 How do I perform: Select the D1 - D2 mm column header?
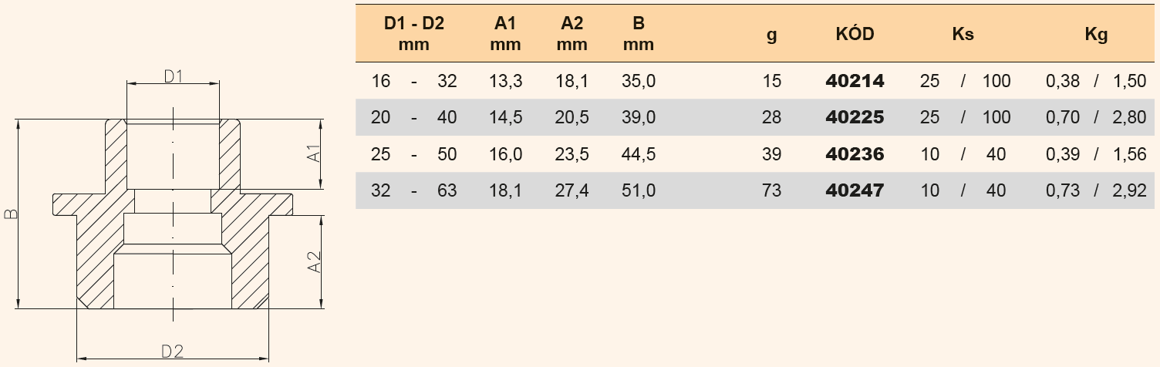point(414,34)
